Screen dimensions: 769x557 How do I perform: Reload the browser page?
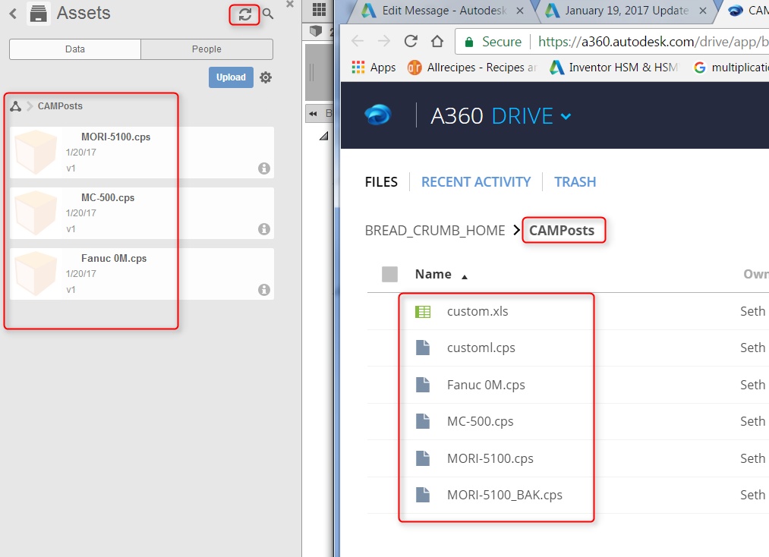[411, 41]
